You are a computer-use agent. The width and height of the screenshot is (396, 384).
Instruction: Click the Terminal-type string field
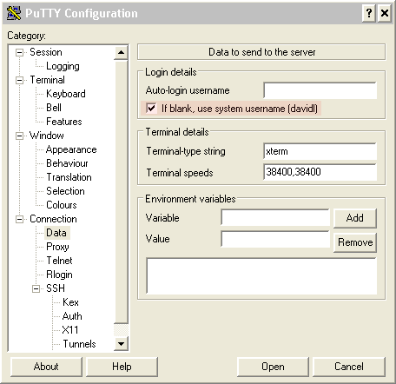(x=320, y=151)
